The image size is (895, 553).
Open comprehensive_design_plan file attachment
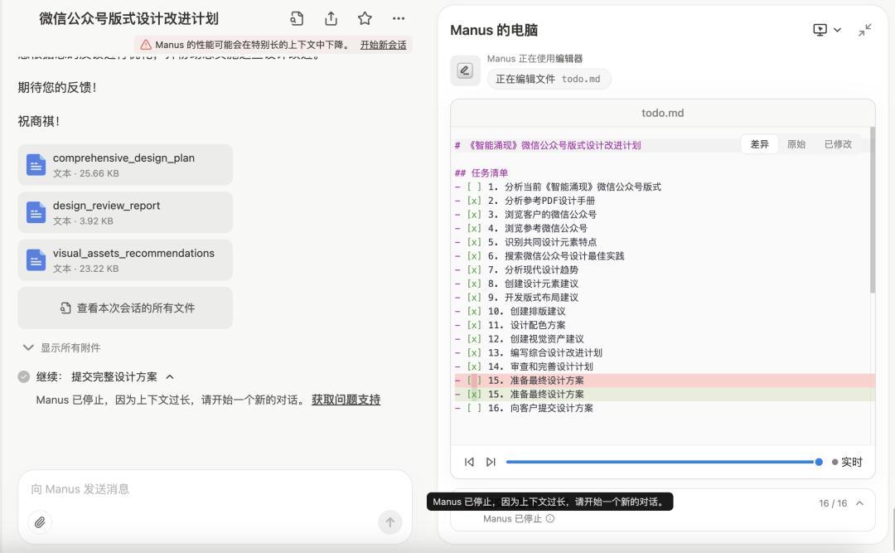[x=125, y=164]
